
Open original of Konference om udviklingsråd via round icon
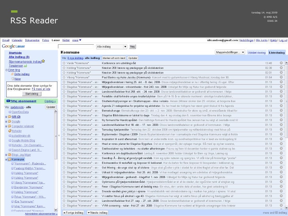[x=281, y=63]
